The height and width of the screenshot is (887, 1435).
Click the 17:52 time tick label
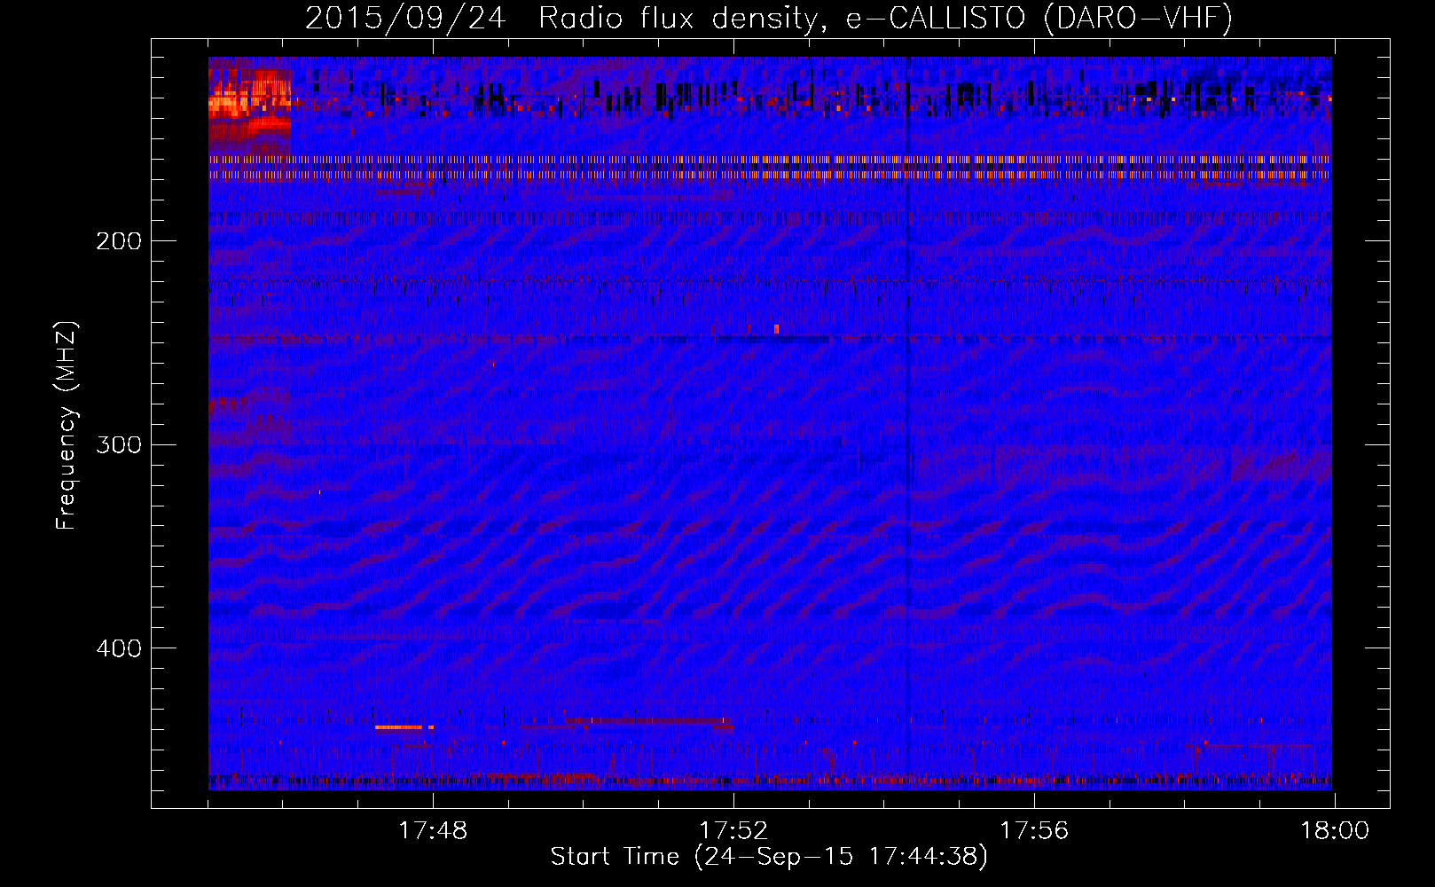(x=733, y=831)
